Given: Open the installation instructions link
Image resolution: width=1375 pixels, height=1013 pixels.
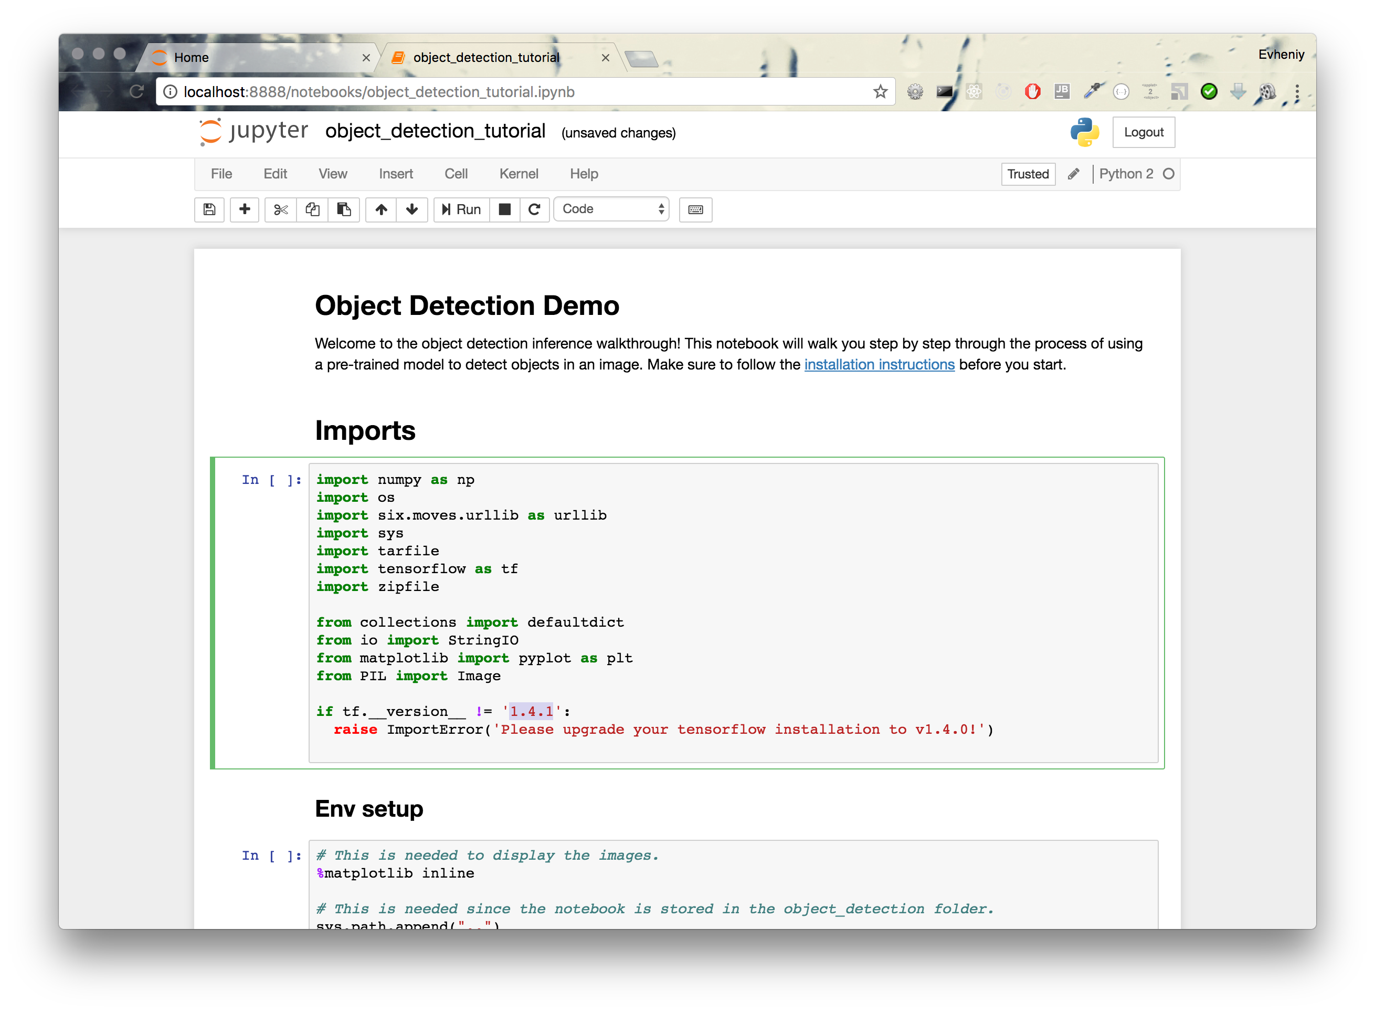Looking at the screenshot, I should pos(879,365).
